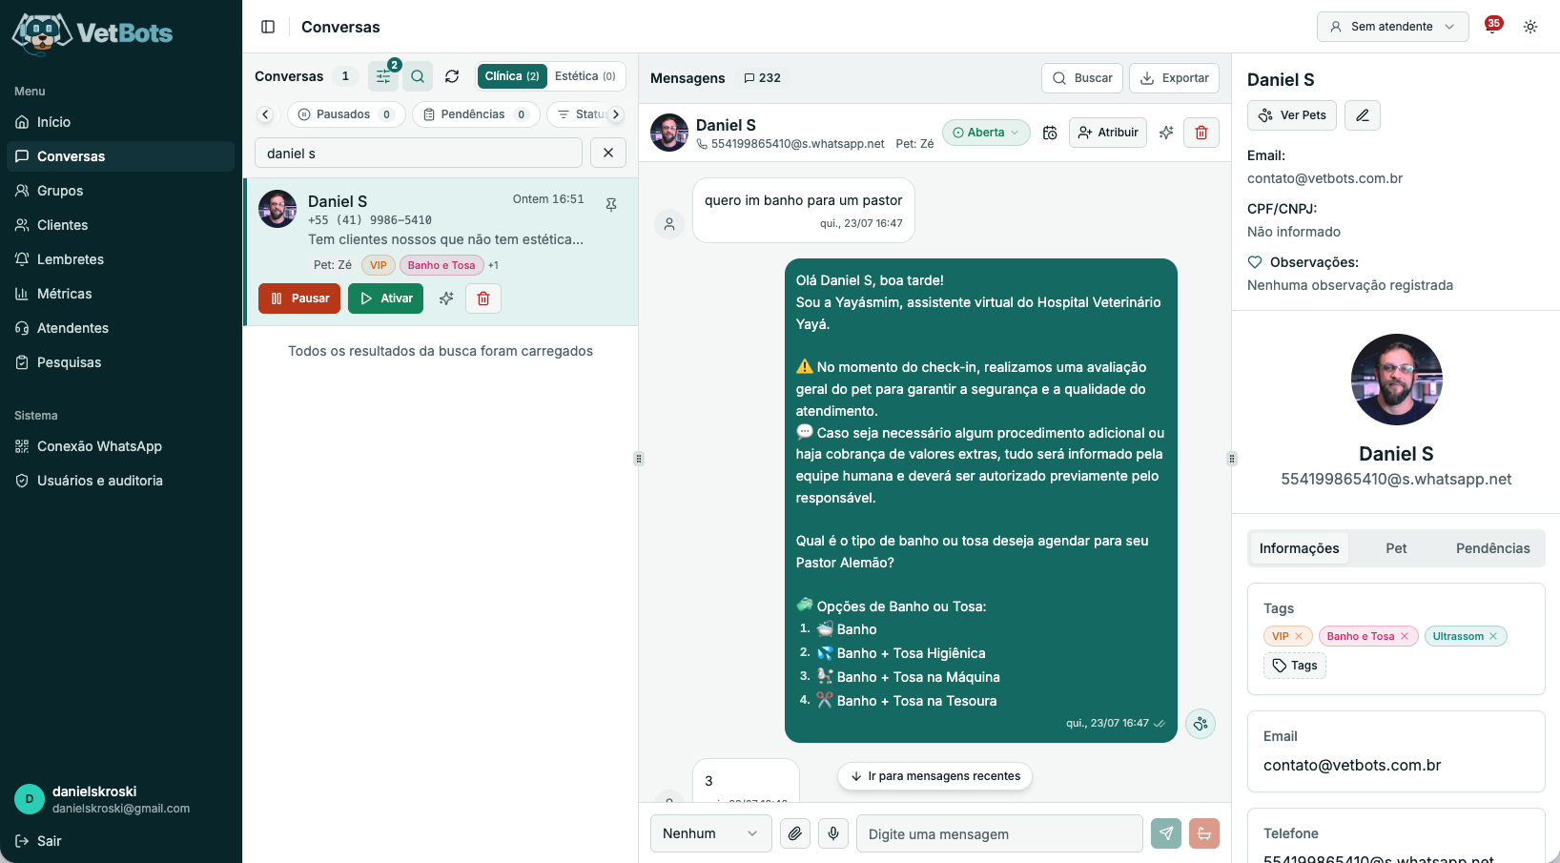Expand the +1 hidden tags on Daniel S

(x=493, y=265)
